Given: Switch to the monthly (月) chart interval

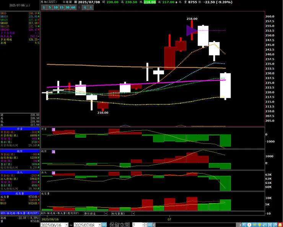Looking at the screenshot, I should click(x=91, y=8).
